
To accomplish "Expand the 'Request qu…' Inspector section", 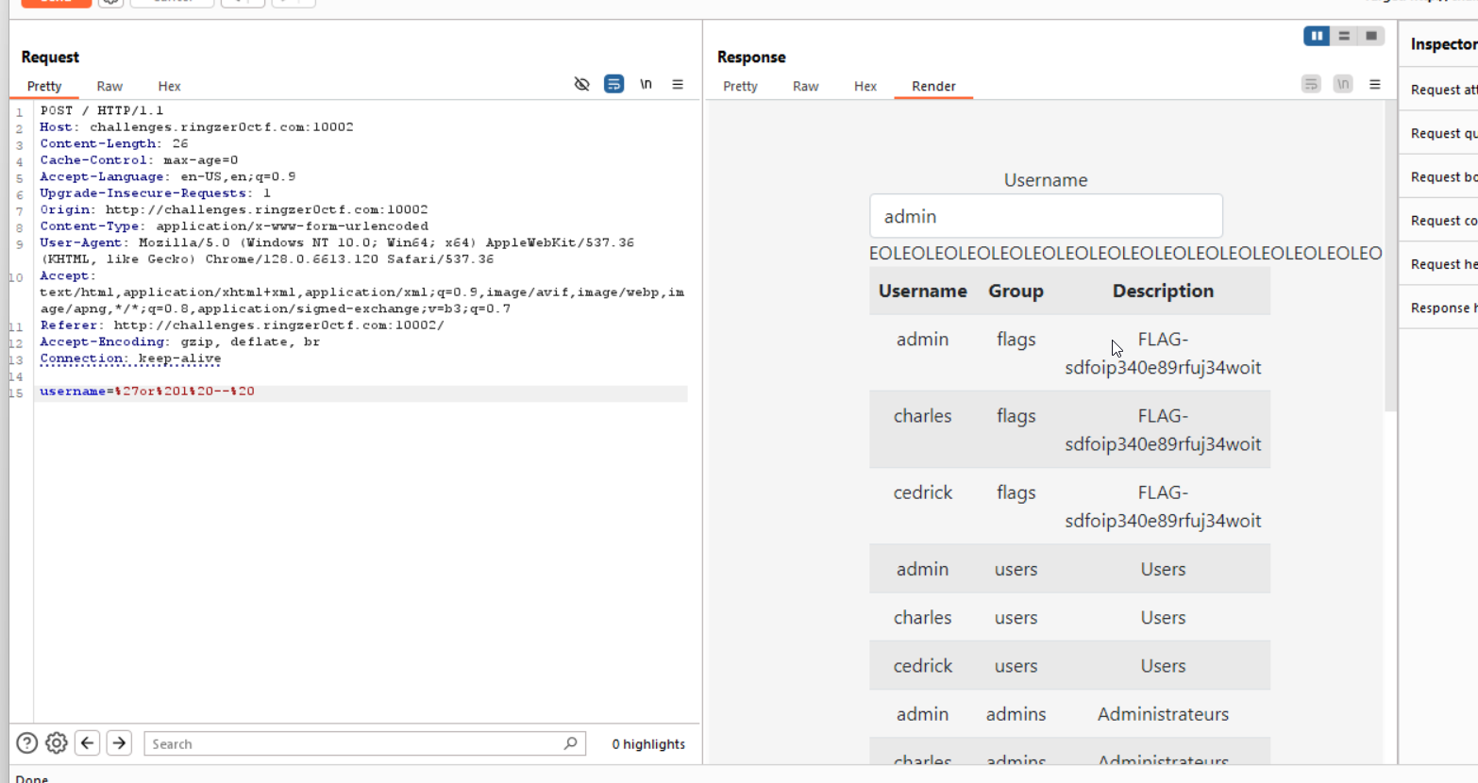I will (1438, 133).
